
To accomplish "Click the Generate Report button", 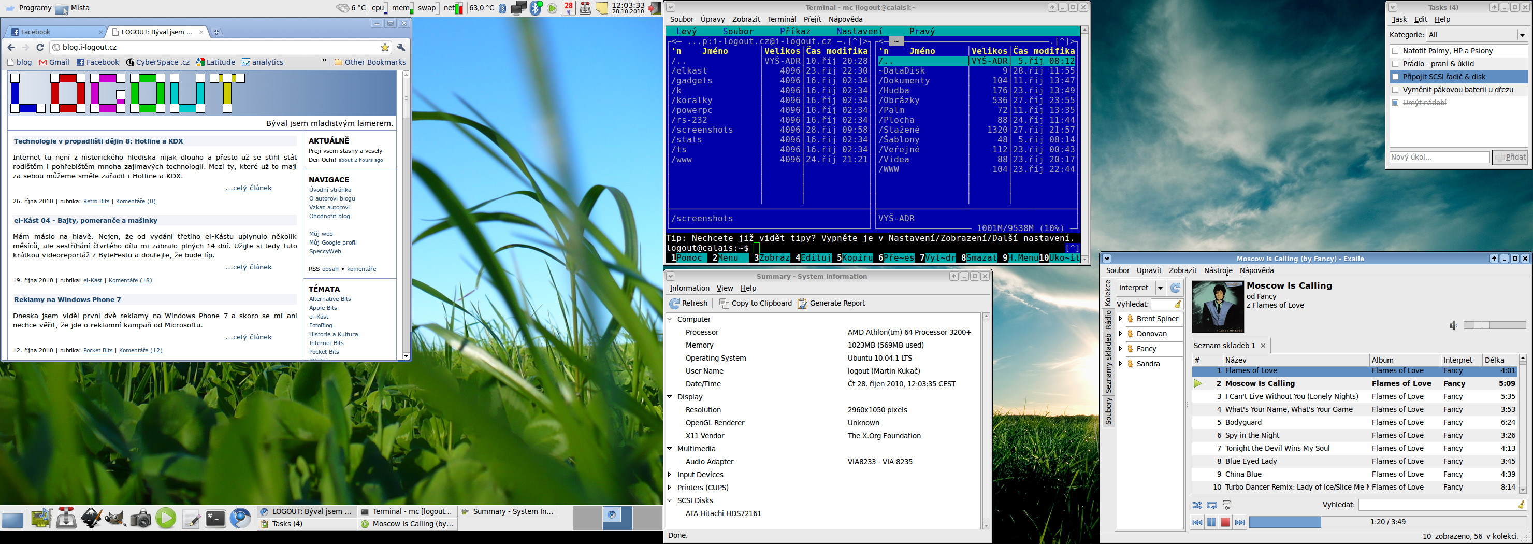I will (x=831, y=304).
